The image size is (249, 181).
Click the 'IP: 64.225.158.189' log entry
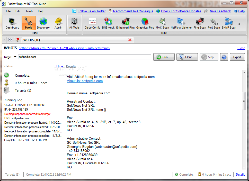(x=16, y=109)
